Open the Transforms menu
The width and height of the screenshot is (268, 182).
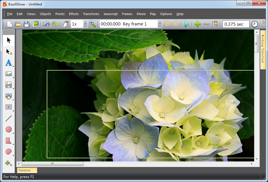tap(91, 14)
